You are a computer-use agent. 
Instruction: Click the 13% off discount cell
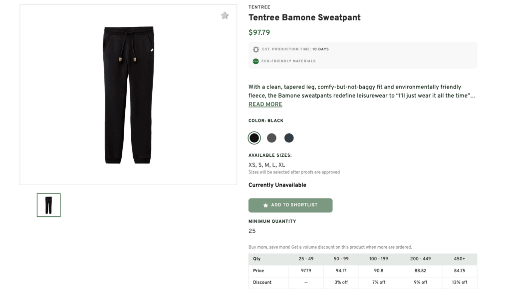coord(459,282)
